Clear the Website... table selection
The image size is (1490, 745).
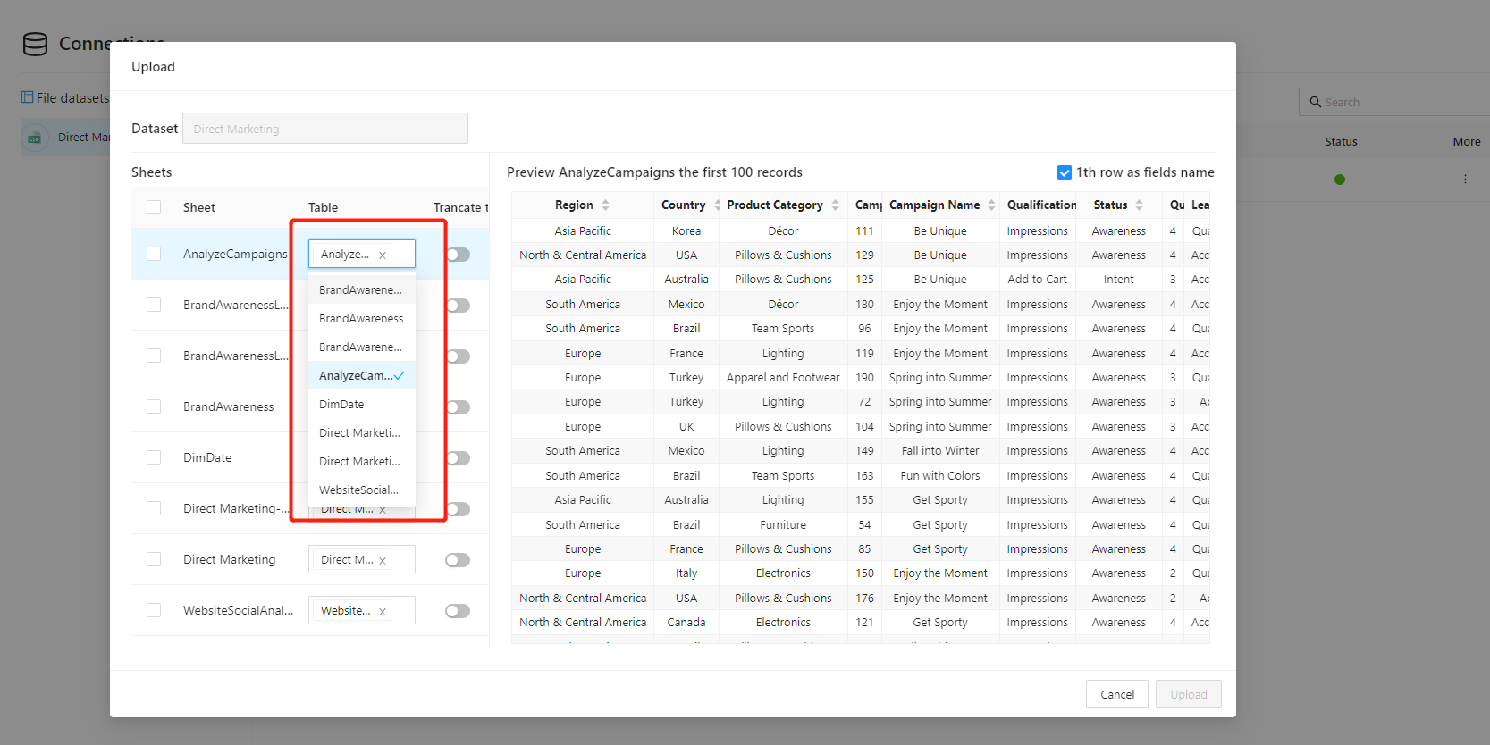pos(383,611)
